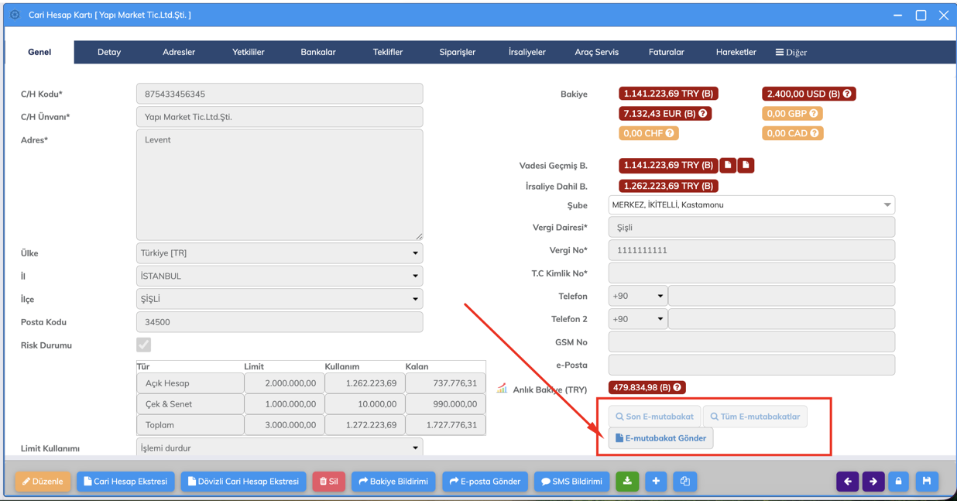Click the save floppy disk icon

click(x=927, y=482)
